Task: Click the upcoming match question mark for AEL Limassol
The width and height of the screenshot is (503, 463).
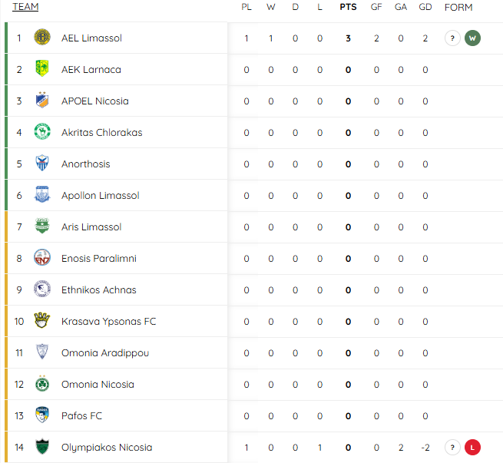Action: [452, 38]
